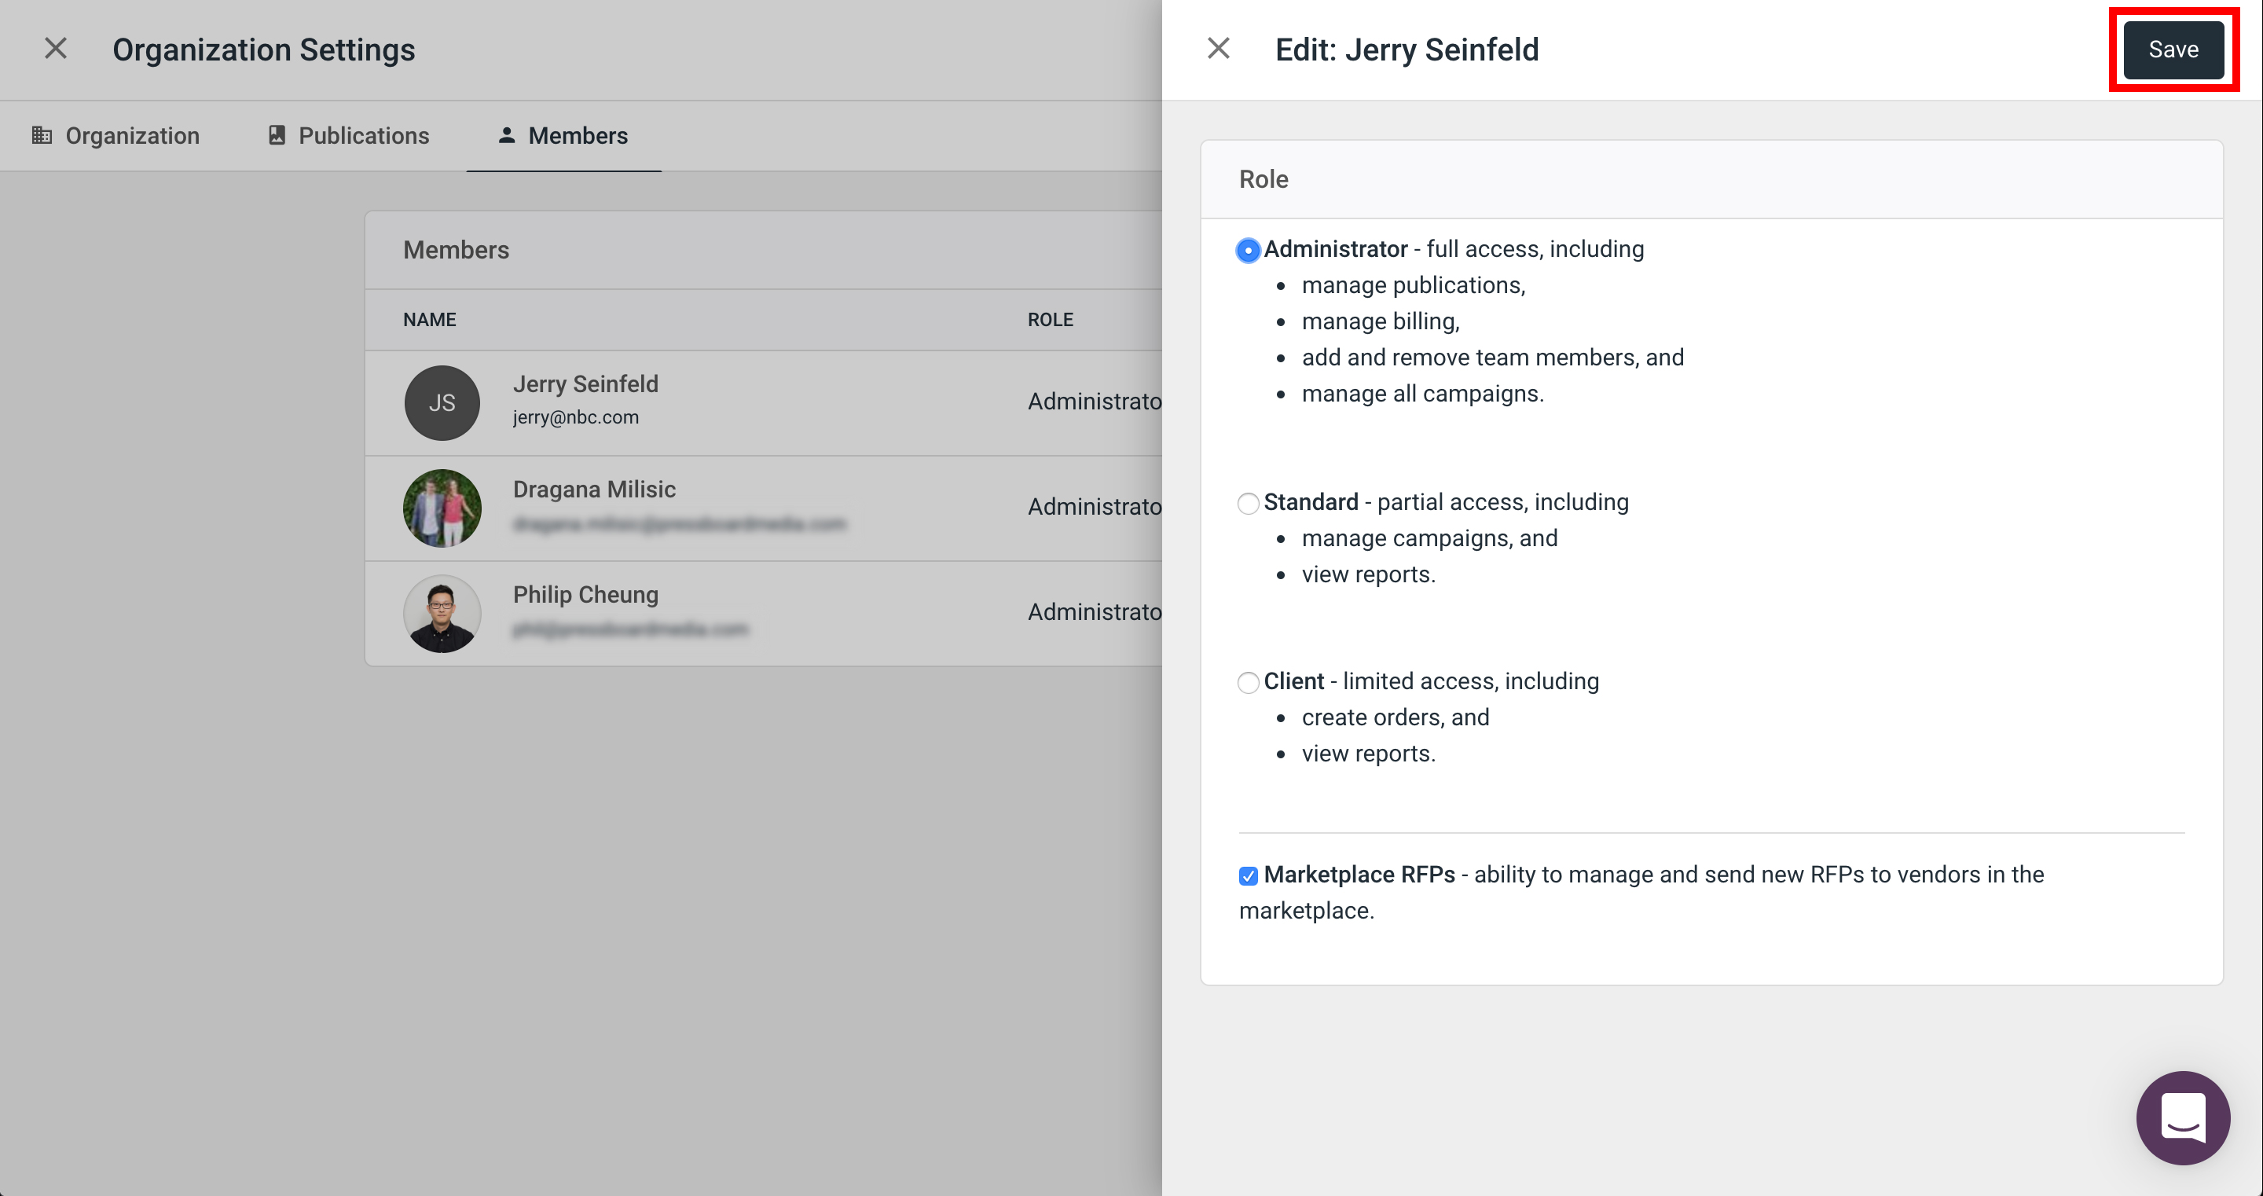
Task: Click the jerry@nbc.com email address
Action: 575,416
